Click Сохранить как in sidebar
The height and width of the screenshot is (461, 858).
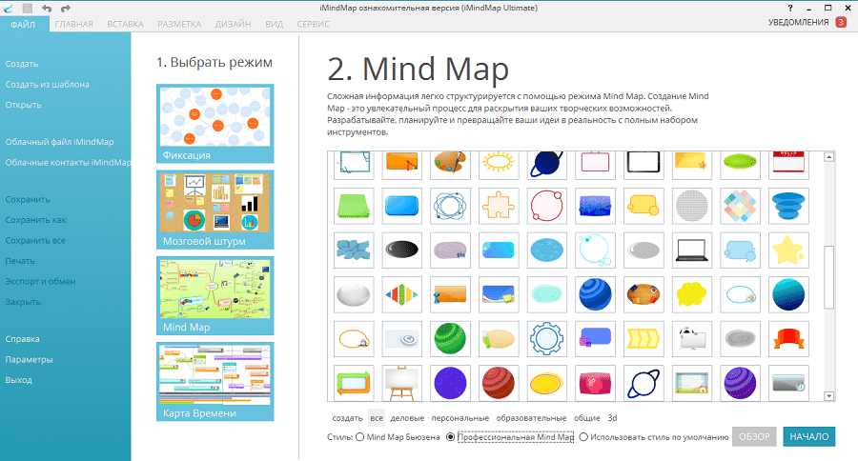[35, 220]
